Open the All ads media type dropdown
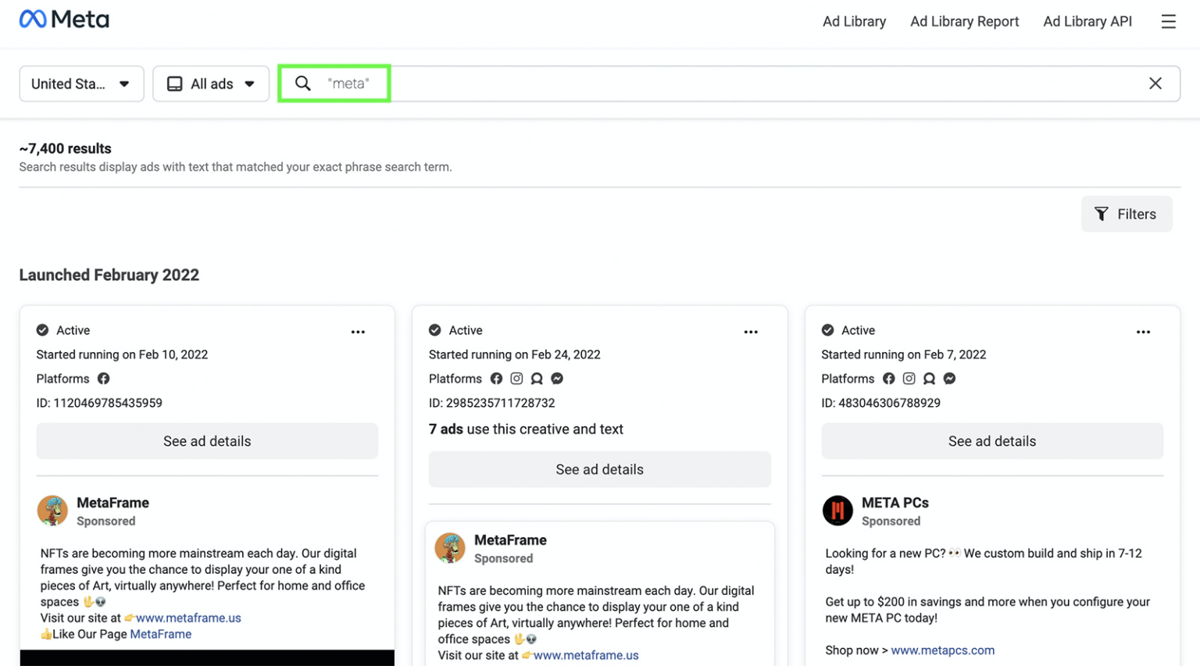The height and width of the screenshot is (666, 1200). point(211,84)
